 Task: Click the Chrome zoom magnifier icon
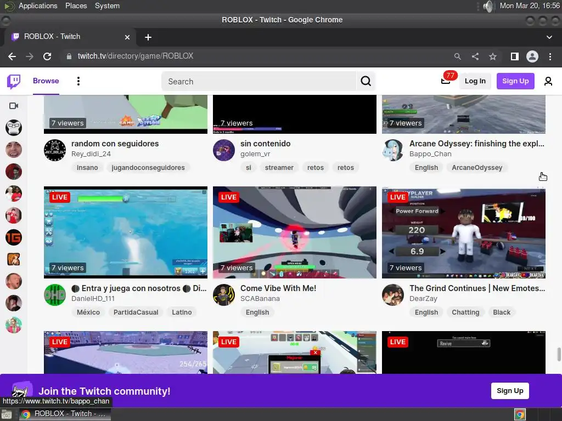[457, 56]
